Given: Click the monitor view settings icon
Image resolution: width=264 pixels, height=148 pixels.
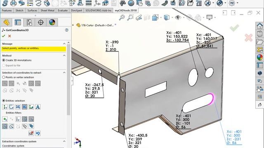Looking at the screenshot, I should pos(210,17).
